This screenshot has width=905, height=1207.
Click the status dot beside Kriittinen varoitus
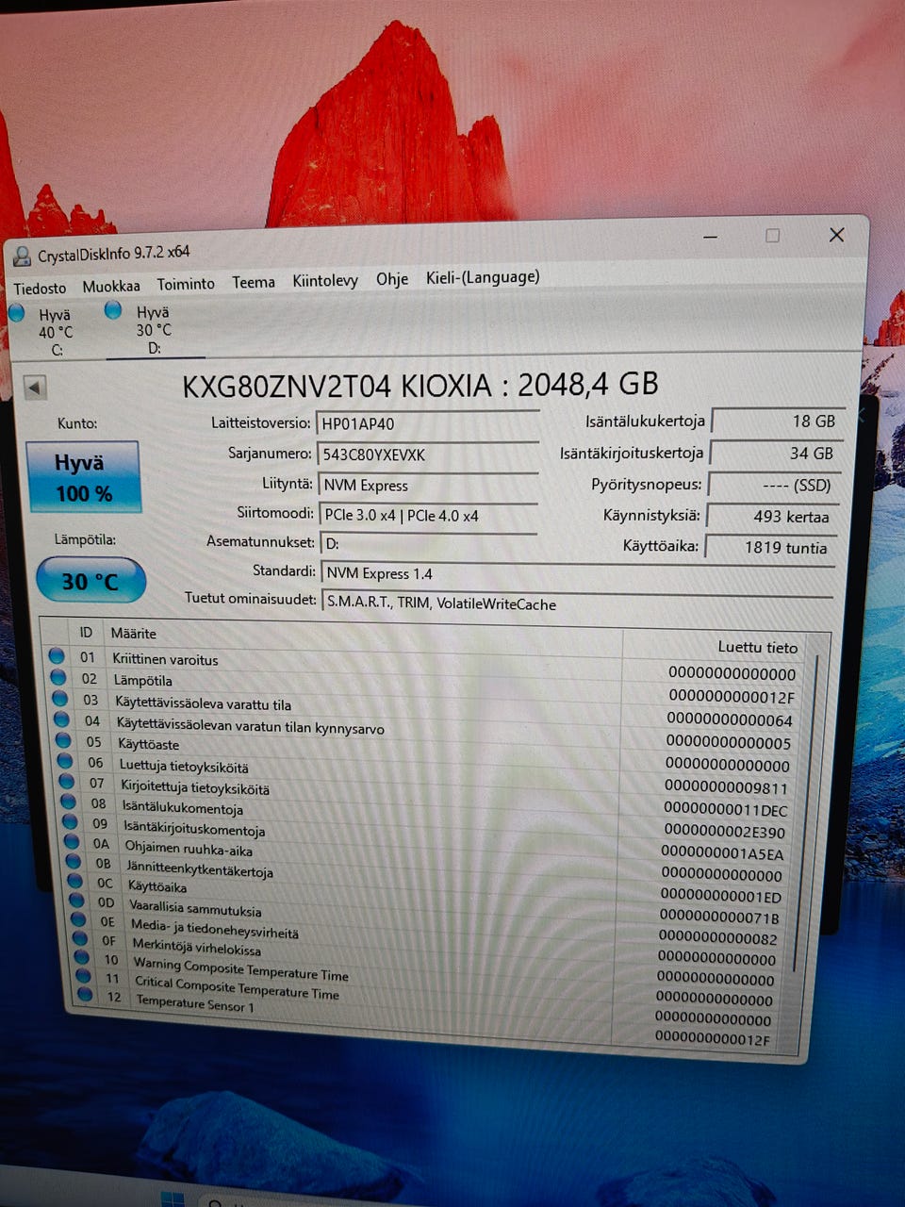[x=58, y=657]
